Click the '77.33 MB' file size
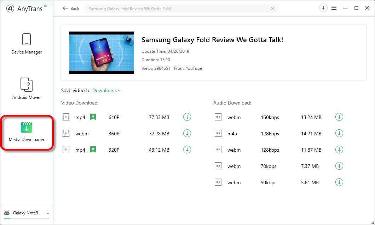 coord(159,117)
